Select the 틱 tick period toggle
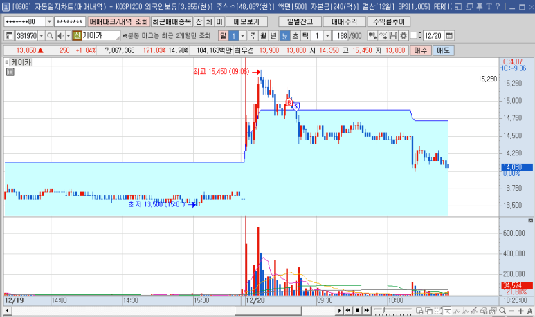Image resolution: width=535 pixels, height=317 pixels. tap(305, 35)
